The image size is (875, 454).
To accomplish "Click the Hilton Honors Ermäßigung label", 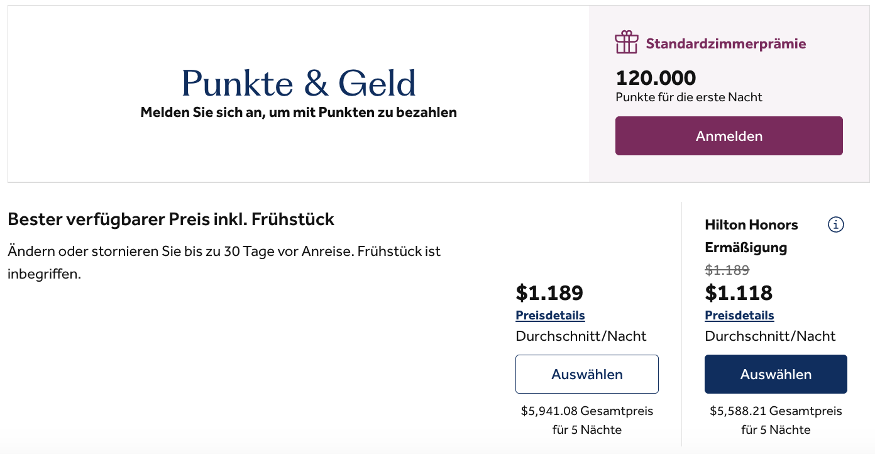I will pos(751,236).
